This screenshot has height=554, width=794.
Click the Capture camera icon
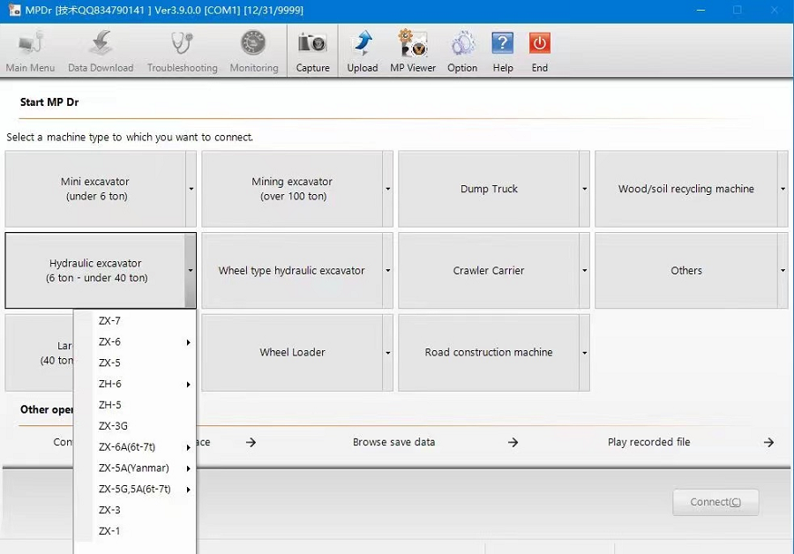tap(312, 50)
